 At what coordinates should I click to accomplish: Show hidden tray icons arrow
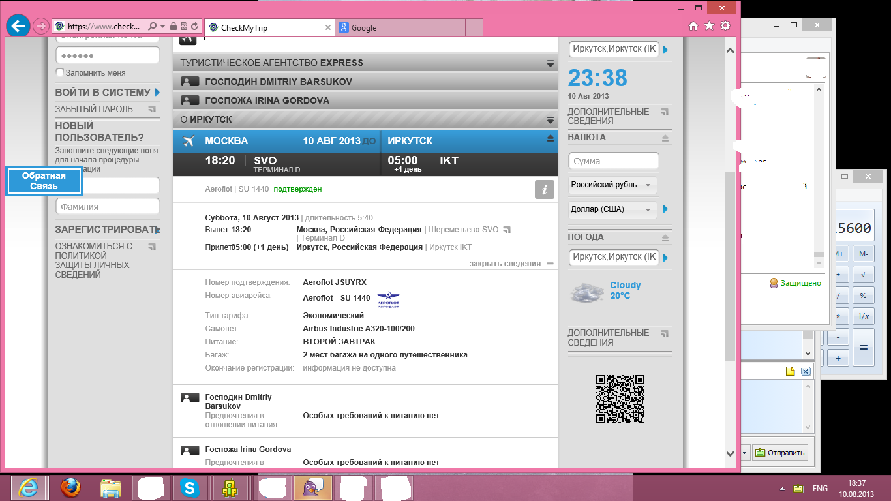coord(781,489)
